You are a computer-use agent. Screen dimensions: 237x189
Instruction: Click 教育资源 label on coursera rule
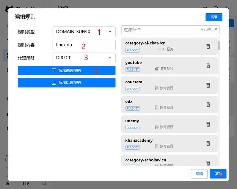(164, 88)
